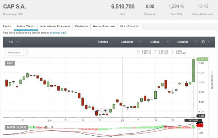Go to the Dividendos tab
The width and height of the screenshot is (218, 138).
[x=82, y=27]
